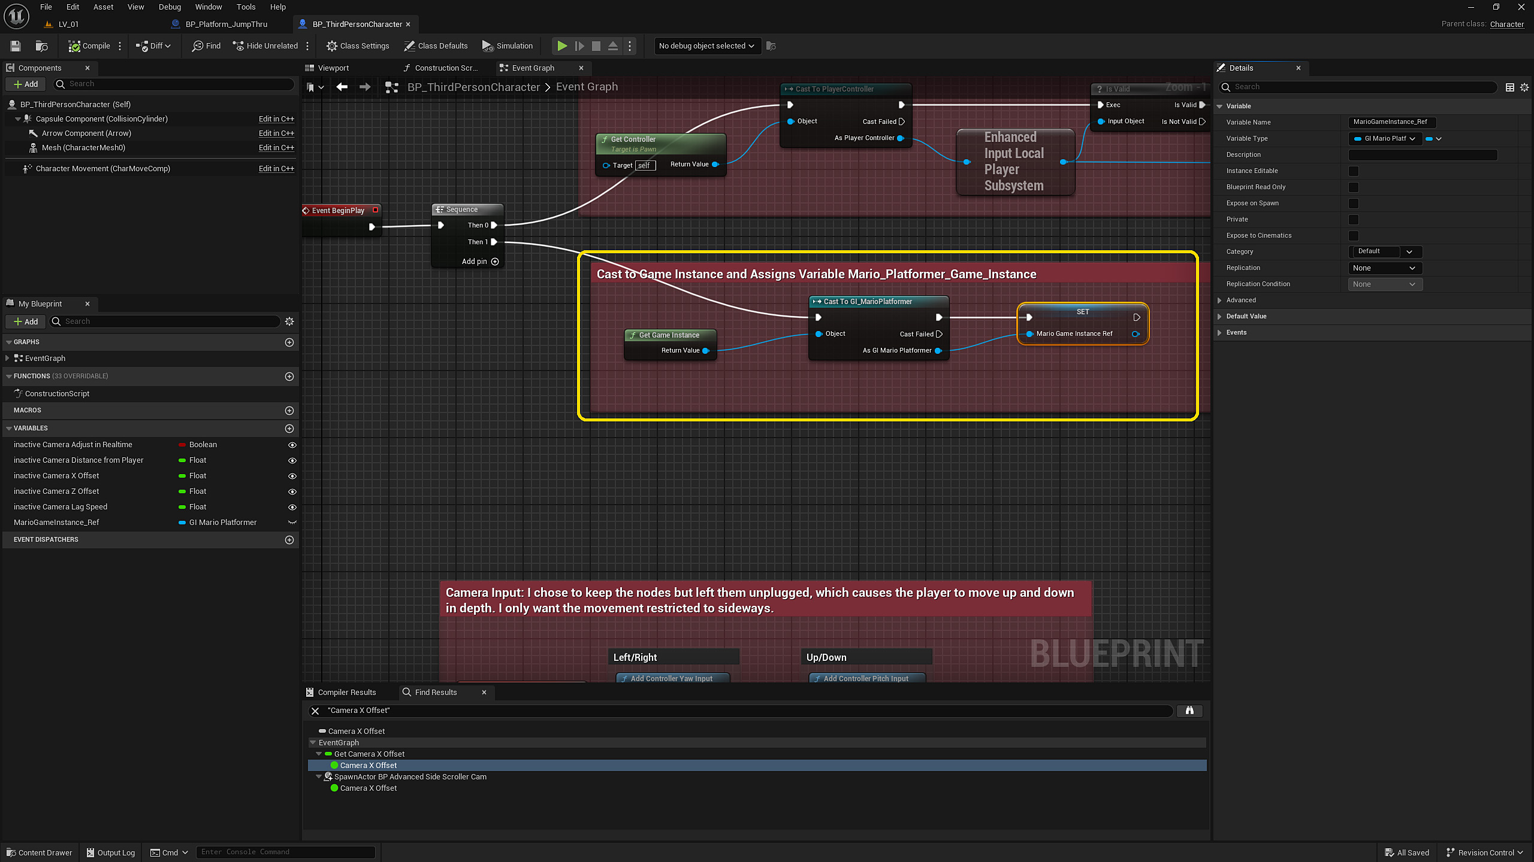Image resolution: width=1534 pixels, height=862 pixels.
Task: Open the Window menu
Action: click(x=208, y=7)
